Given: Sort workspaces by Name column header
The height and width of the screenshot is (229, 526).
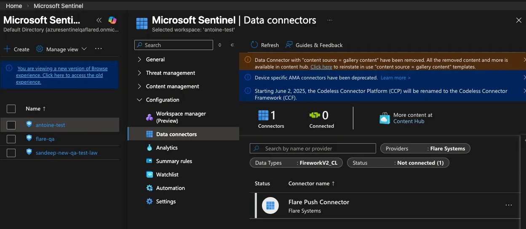Looking at the screenshot, I should [x=36, y=109].
